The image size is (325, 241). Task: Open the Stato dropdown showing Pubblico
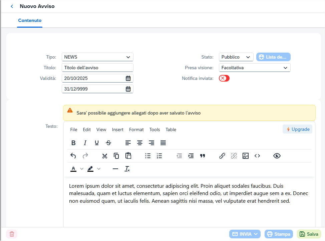tap(236, 57)
